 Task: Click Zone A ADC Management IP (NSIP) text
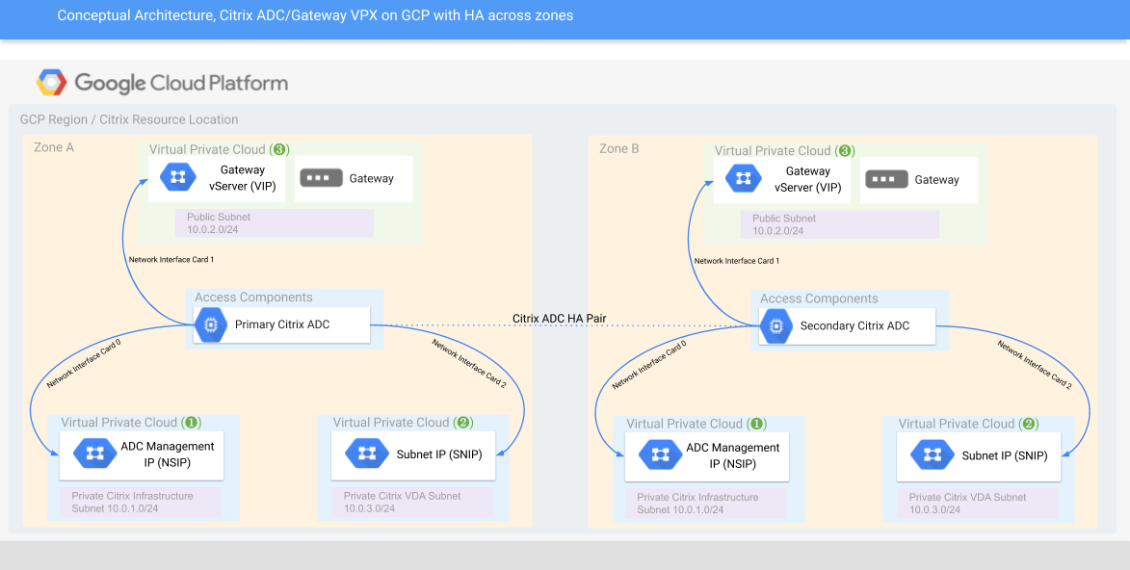coord(168,453)
